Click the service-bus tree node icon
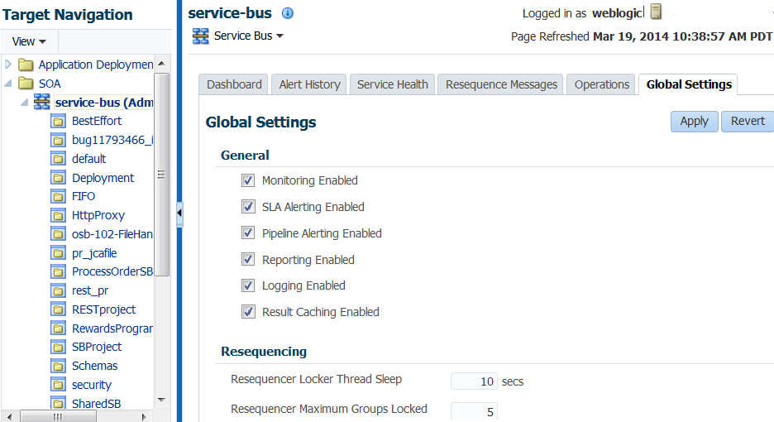 coord(41,103)
